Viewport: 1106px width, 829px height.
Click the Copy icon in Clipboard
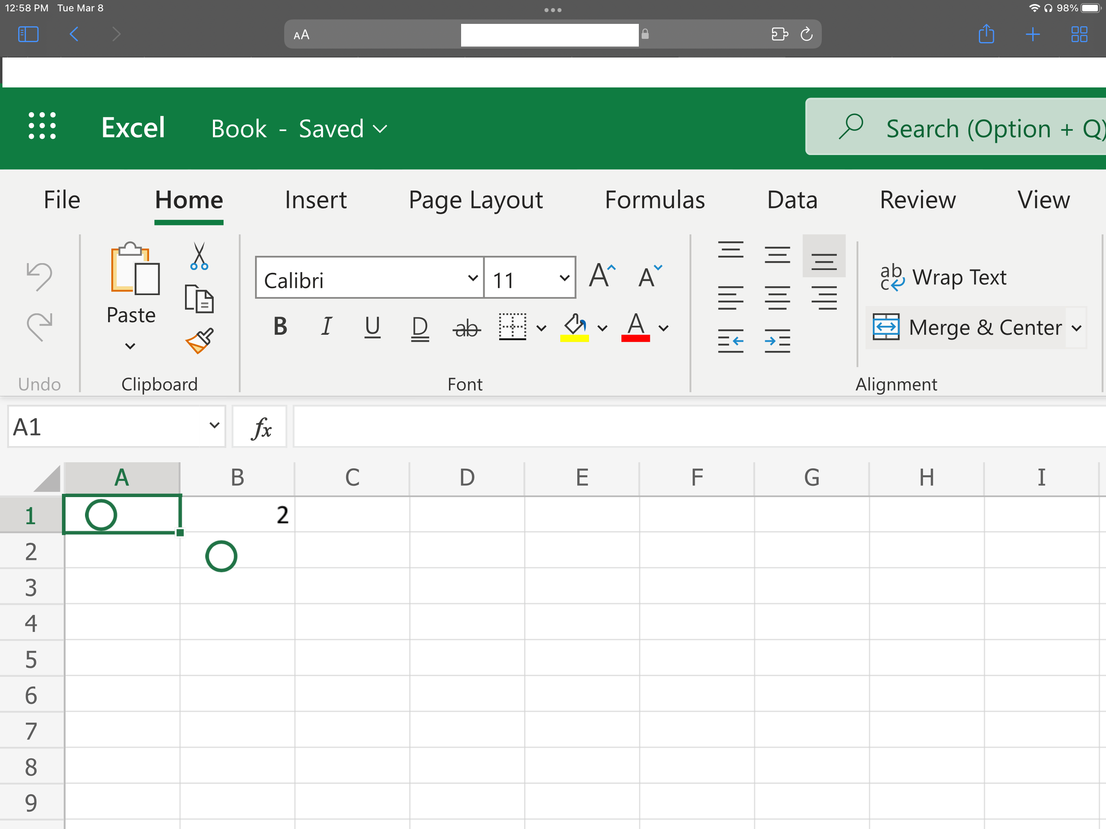pos(199,299)
